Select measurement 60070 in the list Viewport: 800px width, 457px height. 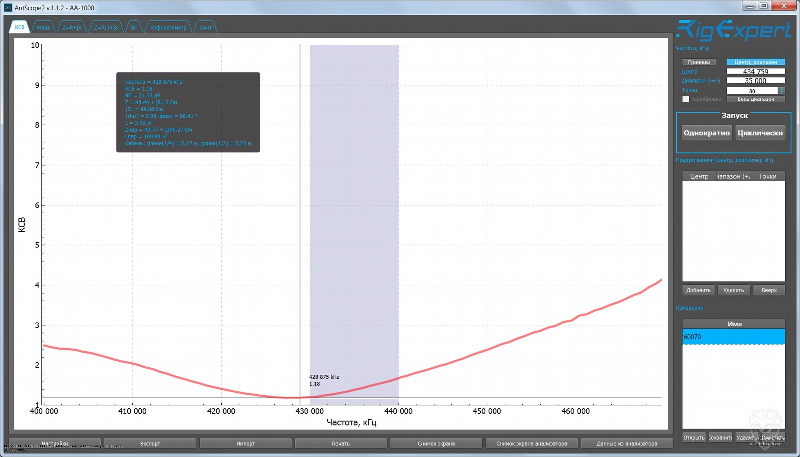coord(733,337)
